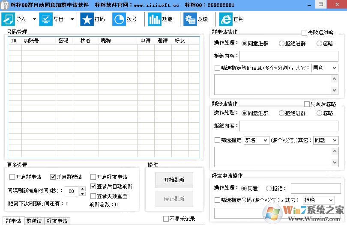Screen dimensions: 347x225
Task: Click the app logo in title bar
Action: (4, 5)
